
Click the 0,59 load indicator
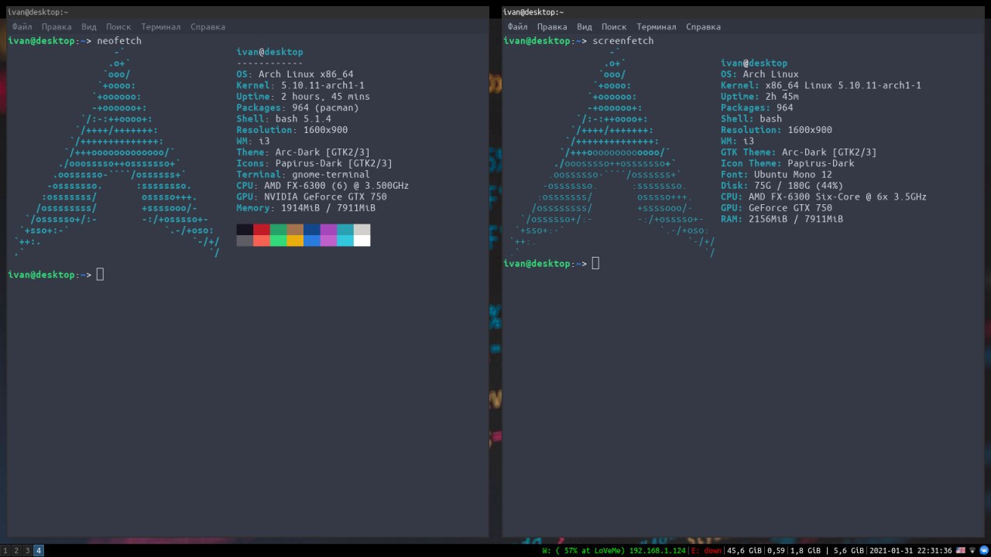click(x=776, y=551)
